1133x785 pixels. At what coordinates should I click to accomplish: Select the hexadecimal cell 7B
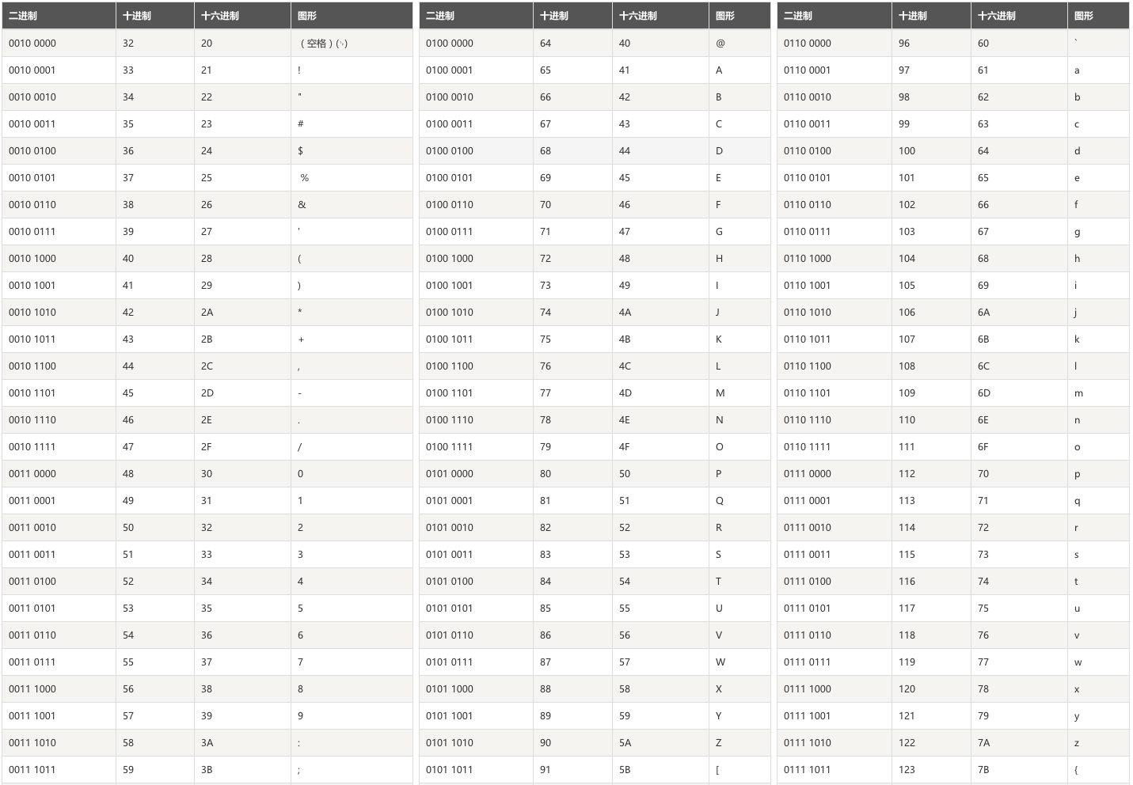tap(983, 770)
